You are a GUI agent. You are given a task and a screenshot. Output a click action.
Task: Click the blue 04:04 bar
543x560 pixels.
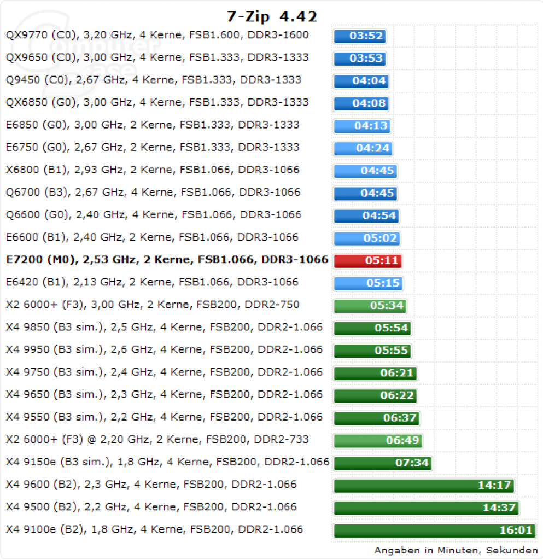click(361, 81)
